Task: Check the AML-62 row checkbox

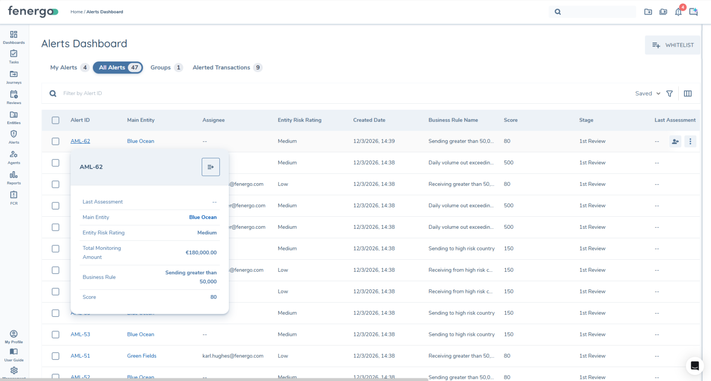Action: click(55, 141)
